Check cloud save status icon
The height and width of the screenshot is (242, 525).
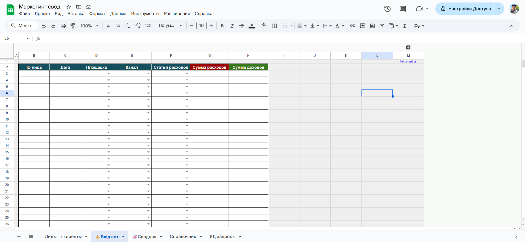coord(88,7)
